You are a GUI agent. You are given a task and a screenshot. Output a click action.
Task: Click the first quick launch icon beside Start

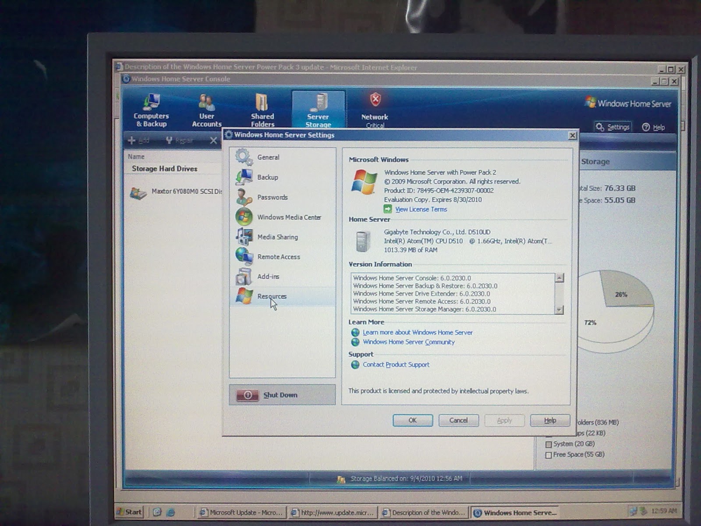157,512
